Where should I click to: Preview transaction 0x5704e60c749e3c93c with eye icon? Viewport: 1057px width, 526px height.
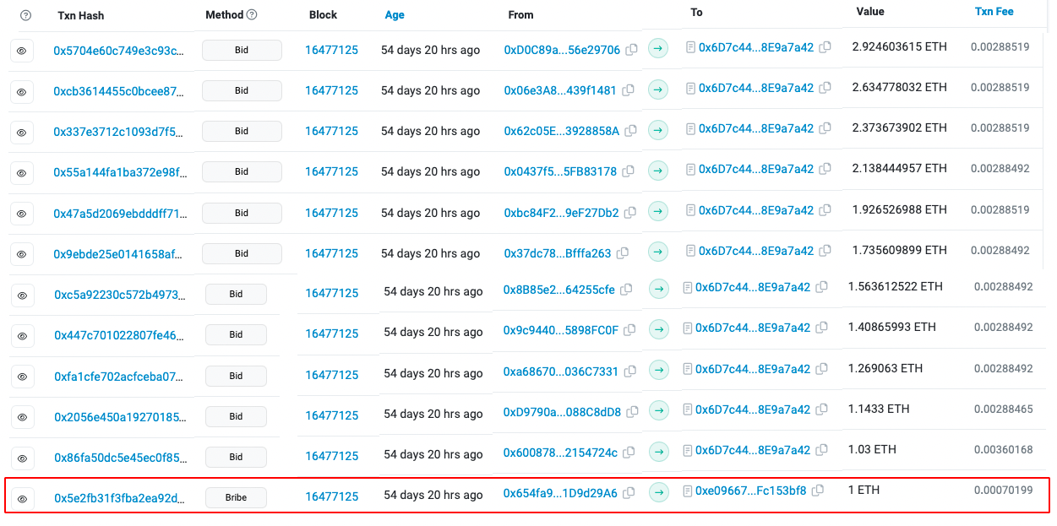(x=22, y=52)
